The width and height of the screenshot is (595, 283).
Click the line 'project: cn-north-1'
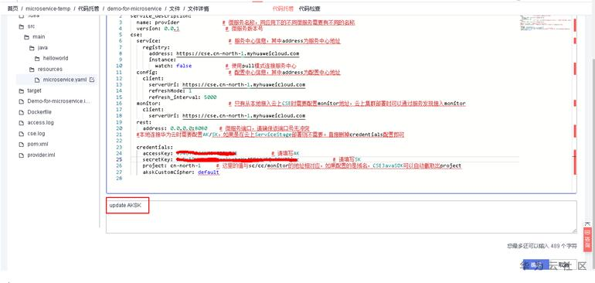pos(172,165)
